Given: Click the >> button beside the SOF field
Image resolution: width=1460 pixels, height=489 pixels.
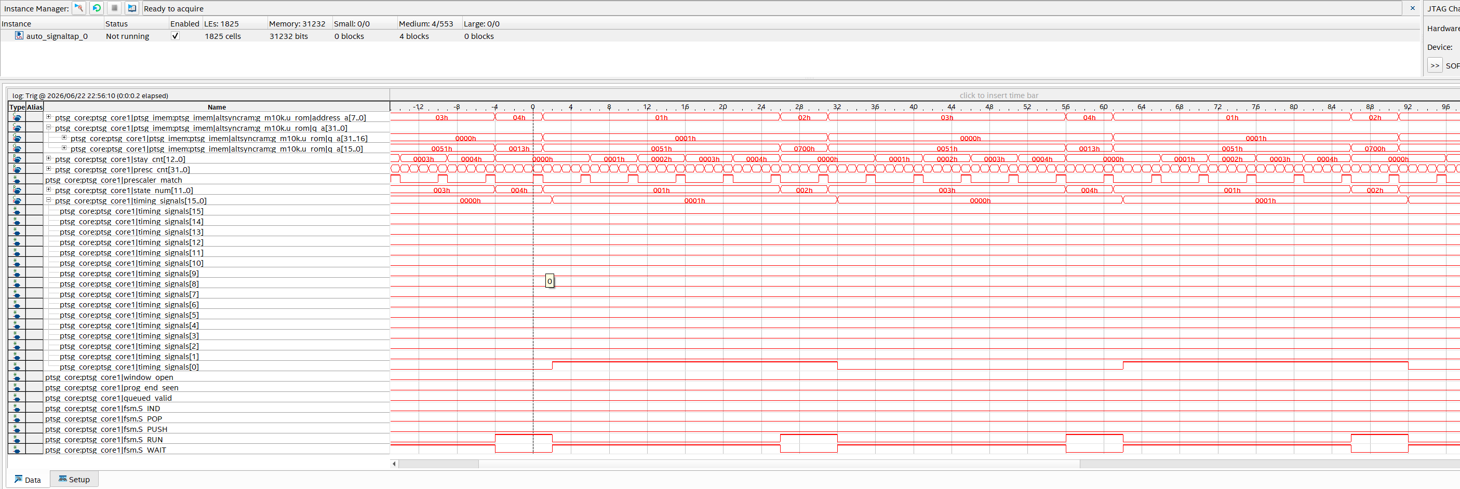Looking at the screenshot, I should click(1435, 65).
